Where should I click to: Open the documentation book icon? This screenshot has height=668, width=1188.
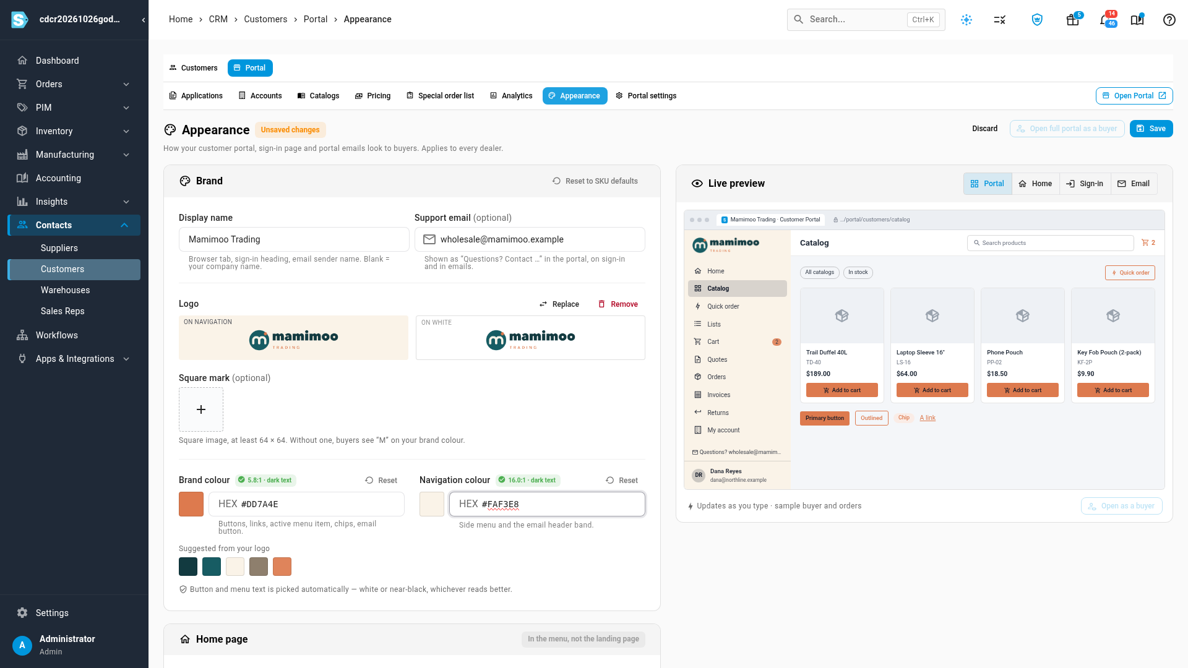pyautogui.click(x=1137, y=20)
